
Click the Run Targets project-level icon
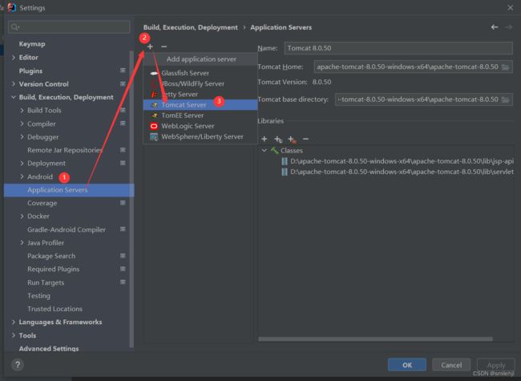123,282
